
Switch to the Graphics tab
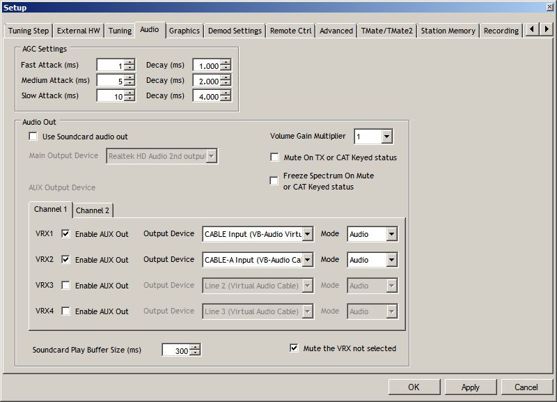tap(185, 31)
